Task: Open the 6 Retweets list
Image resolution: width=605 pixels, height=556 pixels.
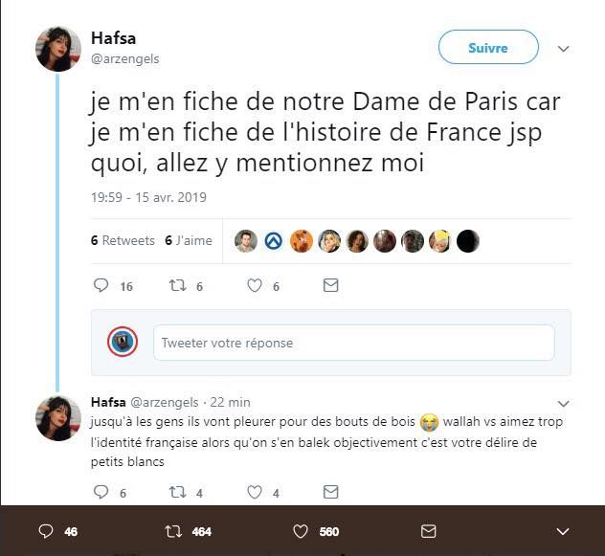Action: 123,241
